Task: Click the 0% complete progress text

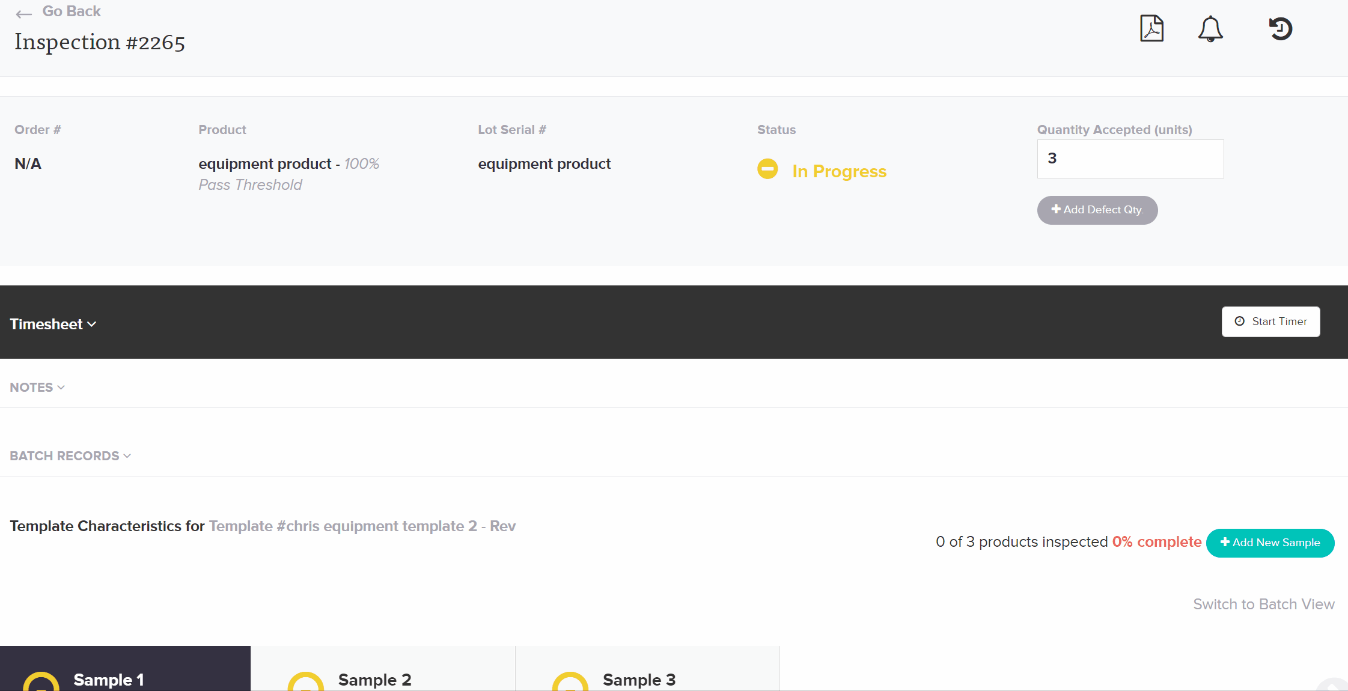Action: click(1156, 541)
